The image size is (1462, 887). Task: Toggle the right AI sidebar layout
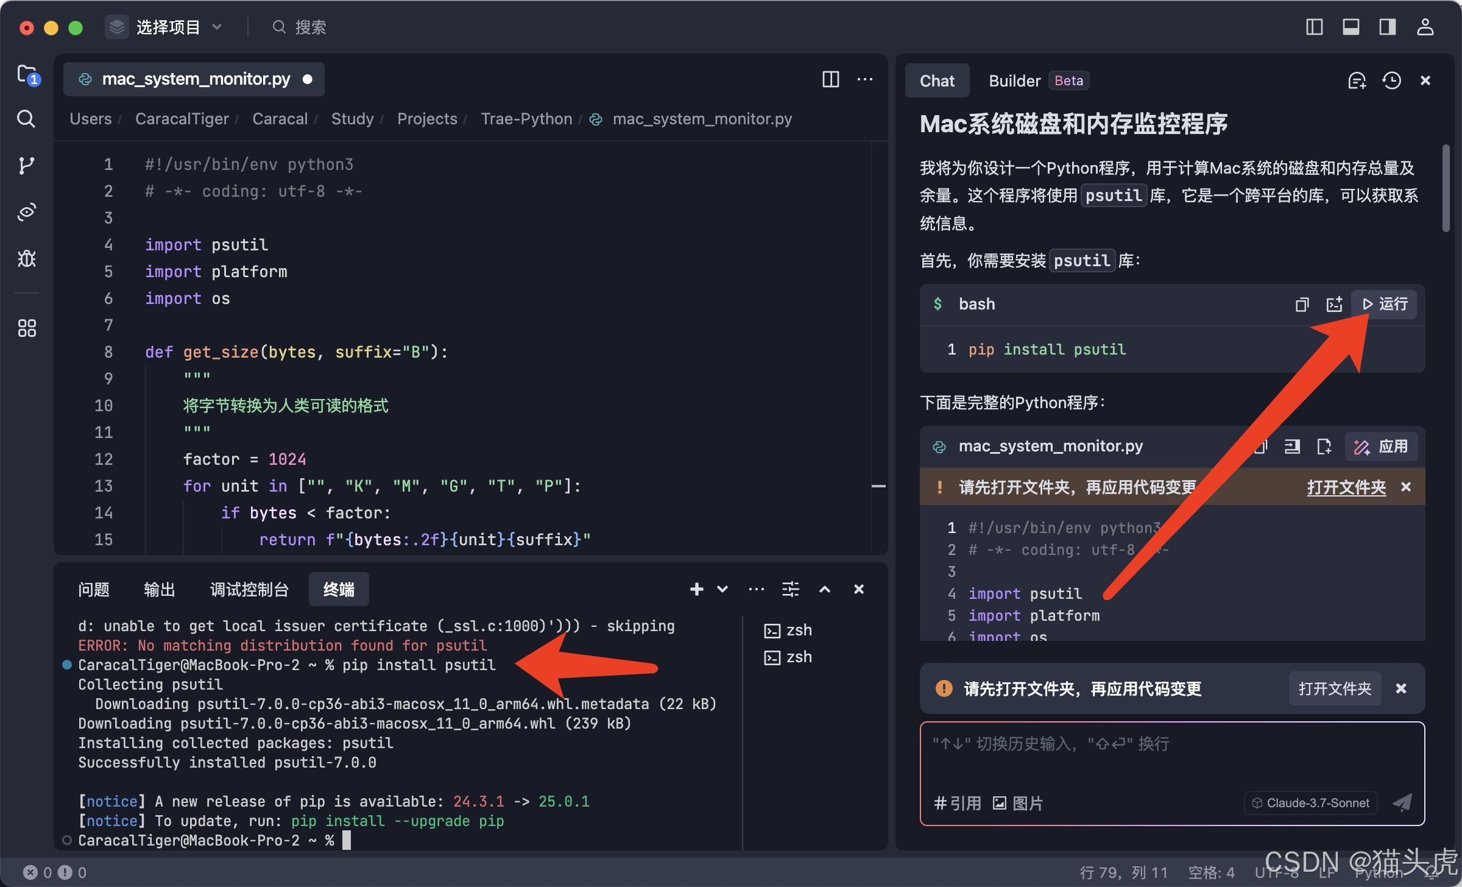pos(1387,27)
